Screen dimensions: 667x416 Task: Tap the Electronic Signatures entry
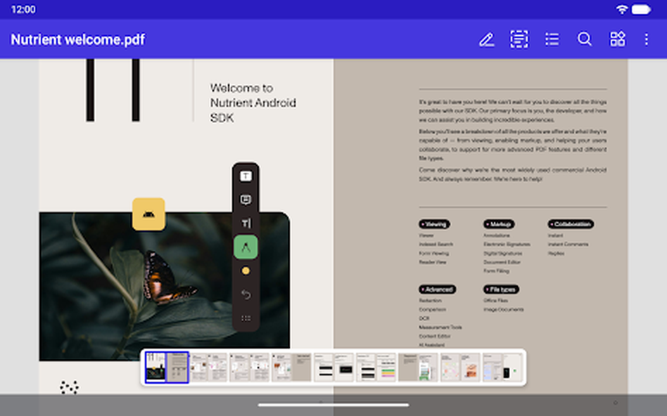507,245
